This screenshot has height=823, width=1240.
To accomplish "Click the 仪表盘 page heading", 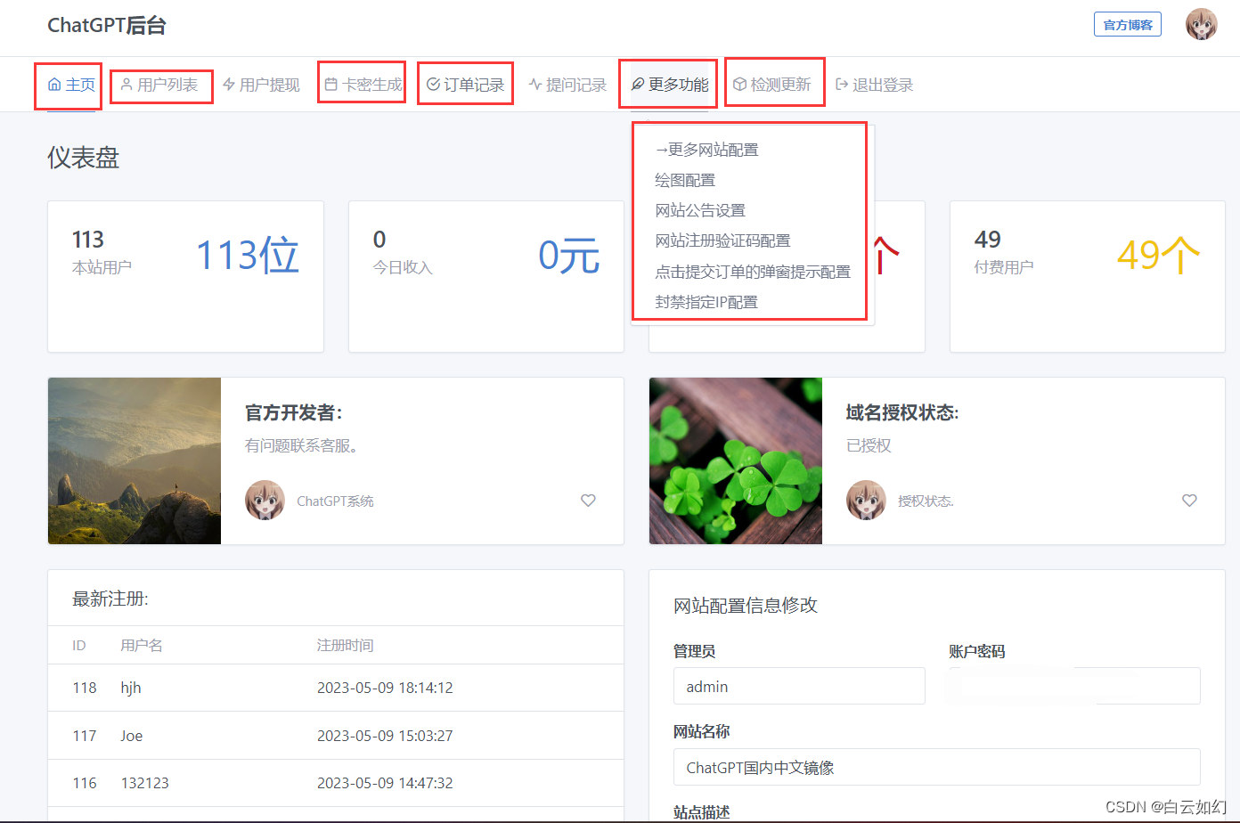I will pyautogui.click(x=84, y=158).
